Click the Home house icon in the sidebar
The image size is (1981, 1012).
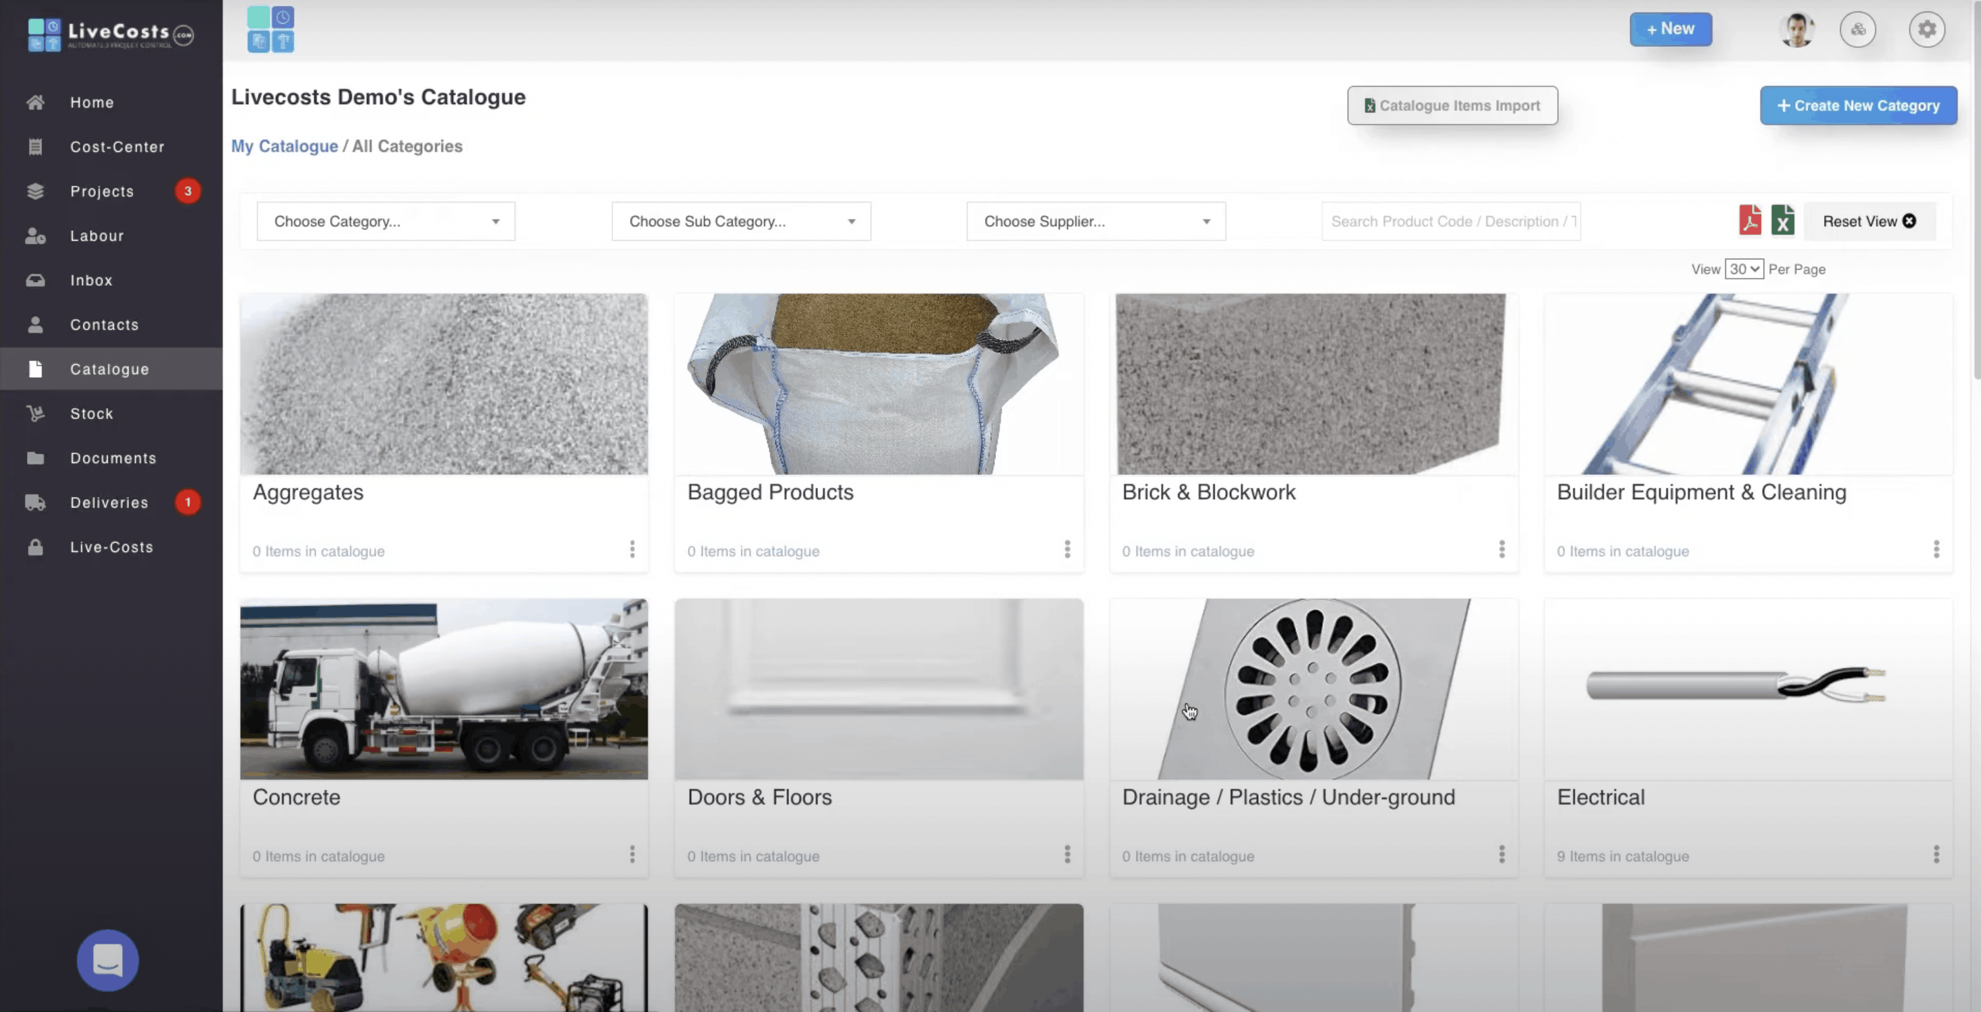pos(35,102)
